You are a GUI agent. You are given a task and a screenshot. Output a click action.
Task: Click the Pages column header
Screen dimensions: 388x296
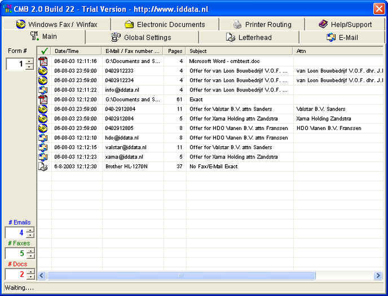point(174,51)
